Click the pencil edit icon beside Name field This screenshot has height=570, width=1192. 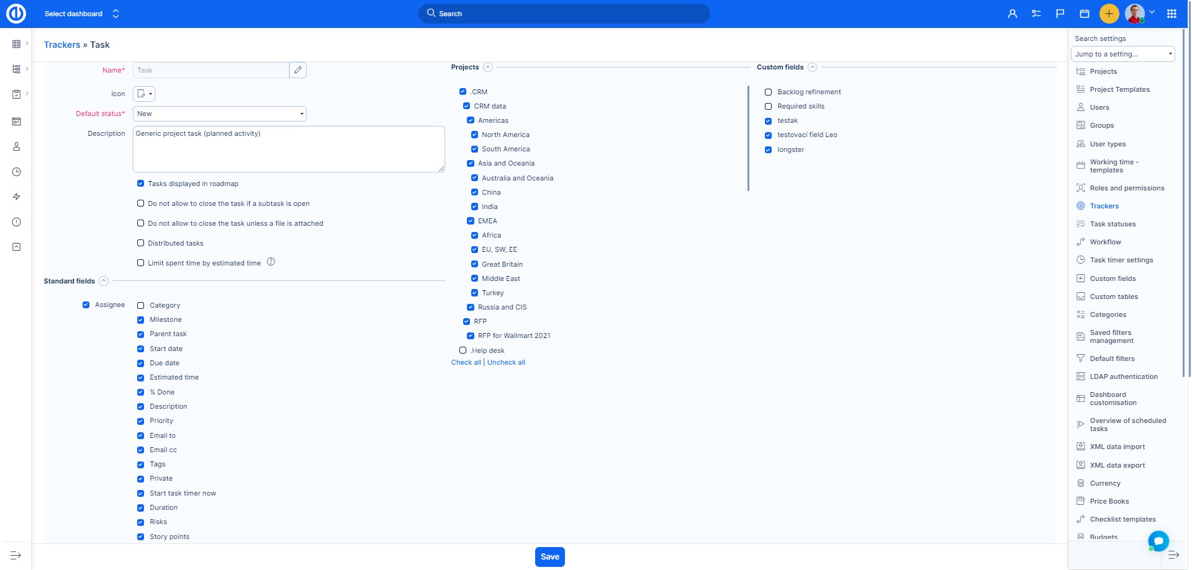[x=298, y=70]
